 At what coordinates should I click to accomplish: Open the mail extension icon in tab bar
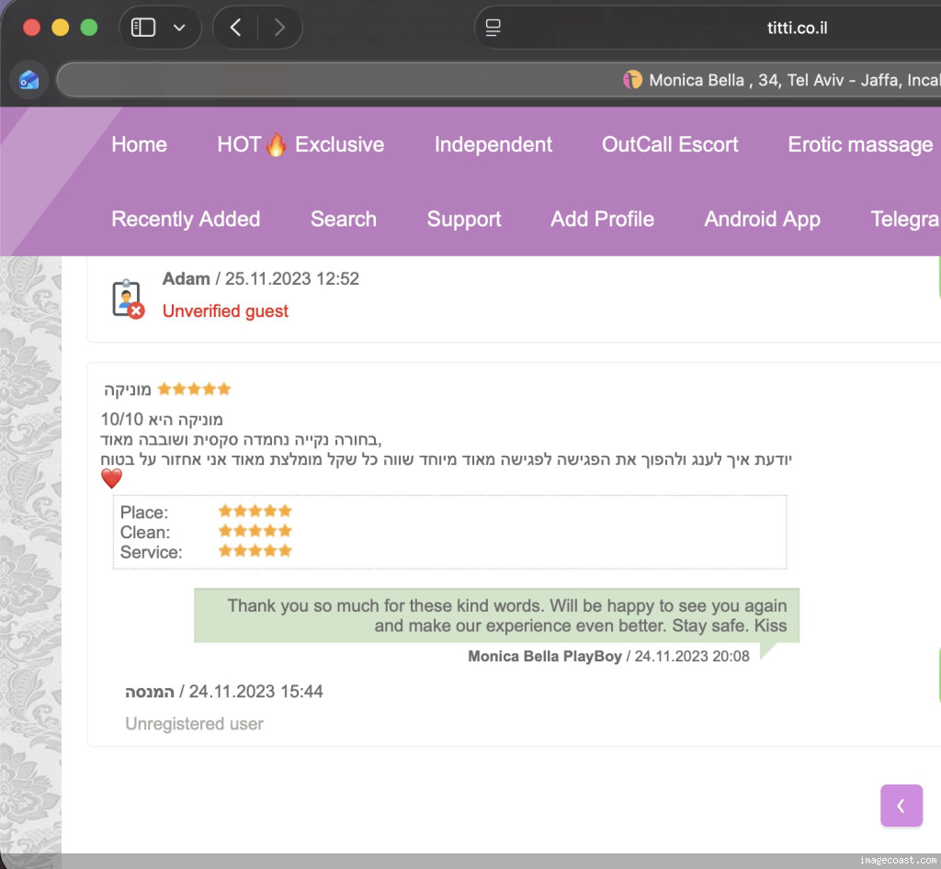point(29,80)
